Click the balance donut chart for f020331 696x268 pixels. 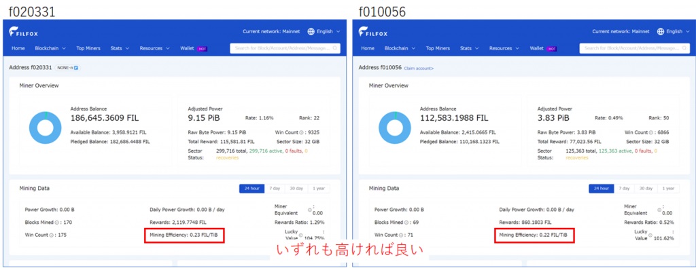tap(46, 128)
